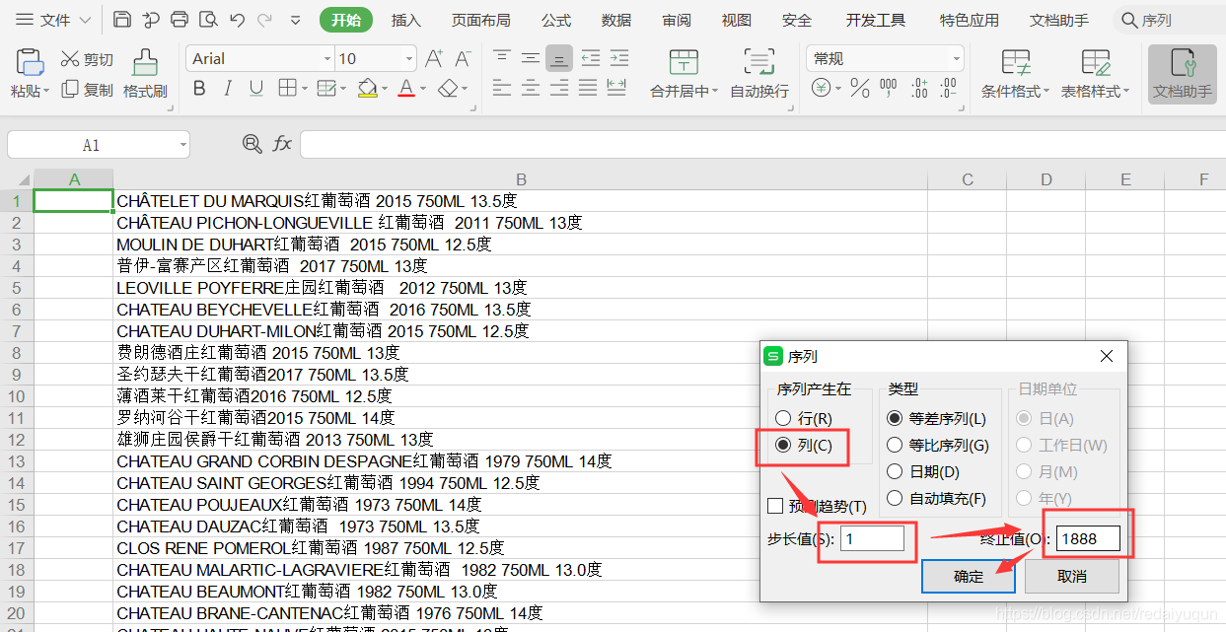Select column B header

tap(521, 179)
